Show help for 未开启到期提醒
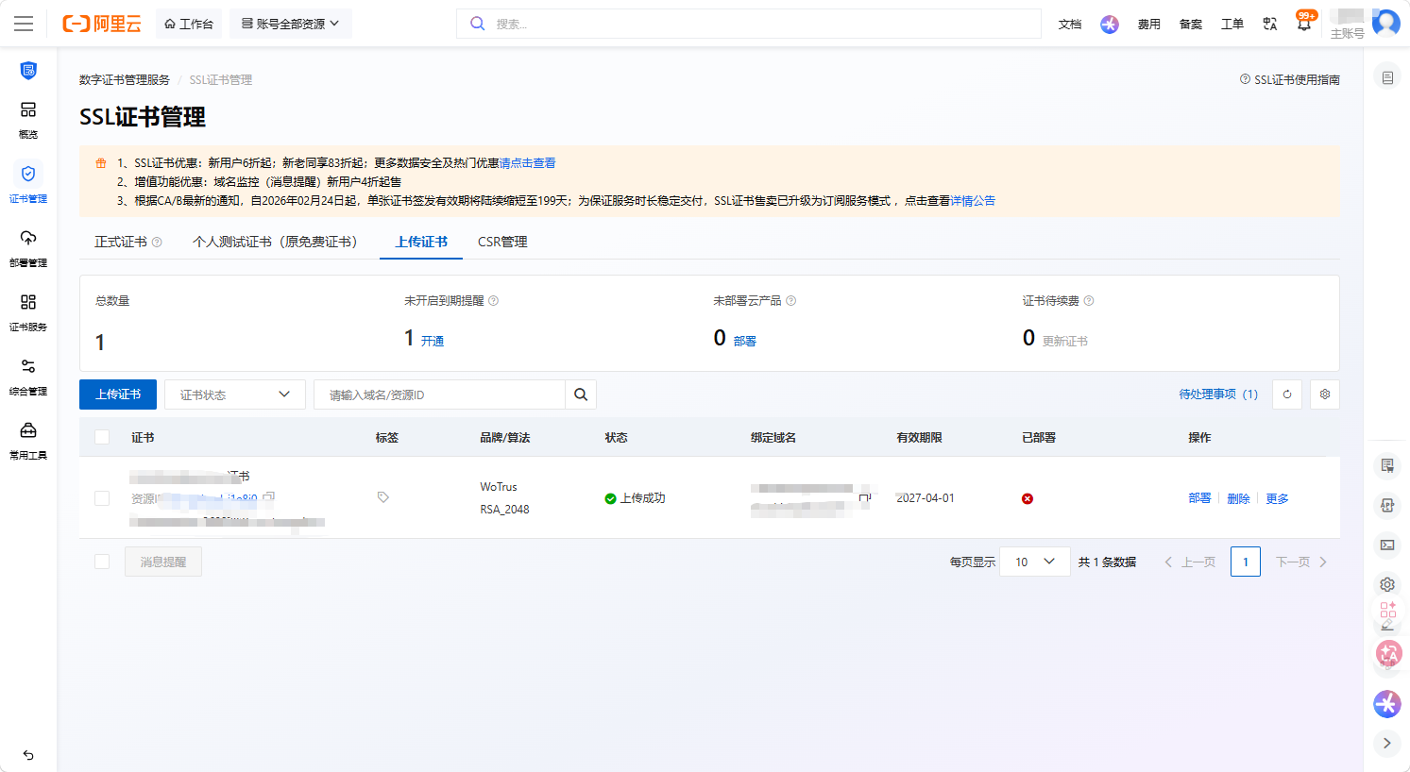Image resolution: width=1410 pixels, height=772 pixels. (x=493, y=301)
